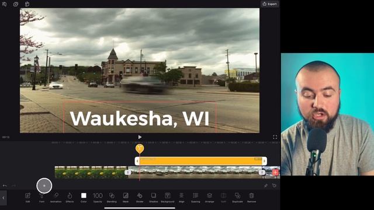This screenshot has width=374, height=210.
Task: Redo the last undone action
Action: click(14, 185)
